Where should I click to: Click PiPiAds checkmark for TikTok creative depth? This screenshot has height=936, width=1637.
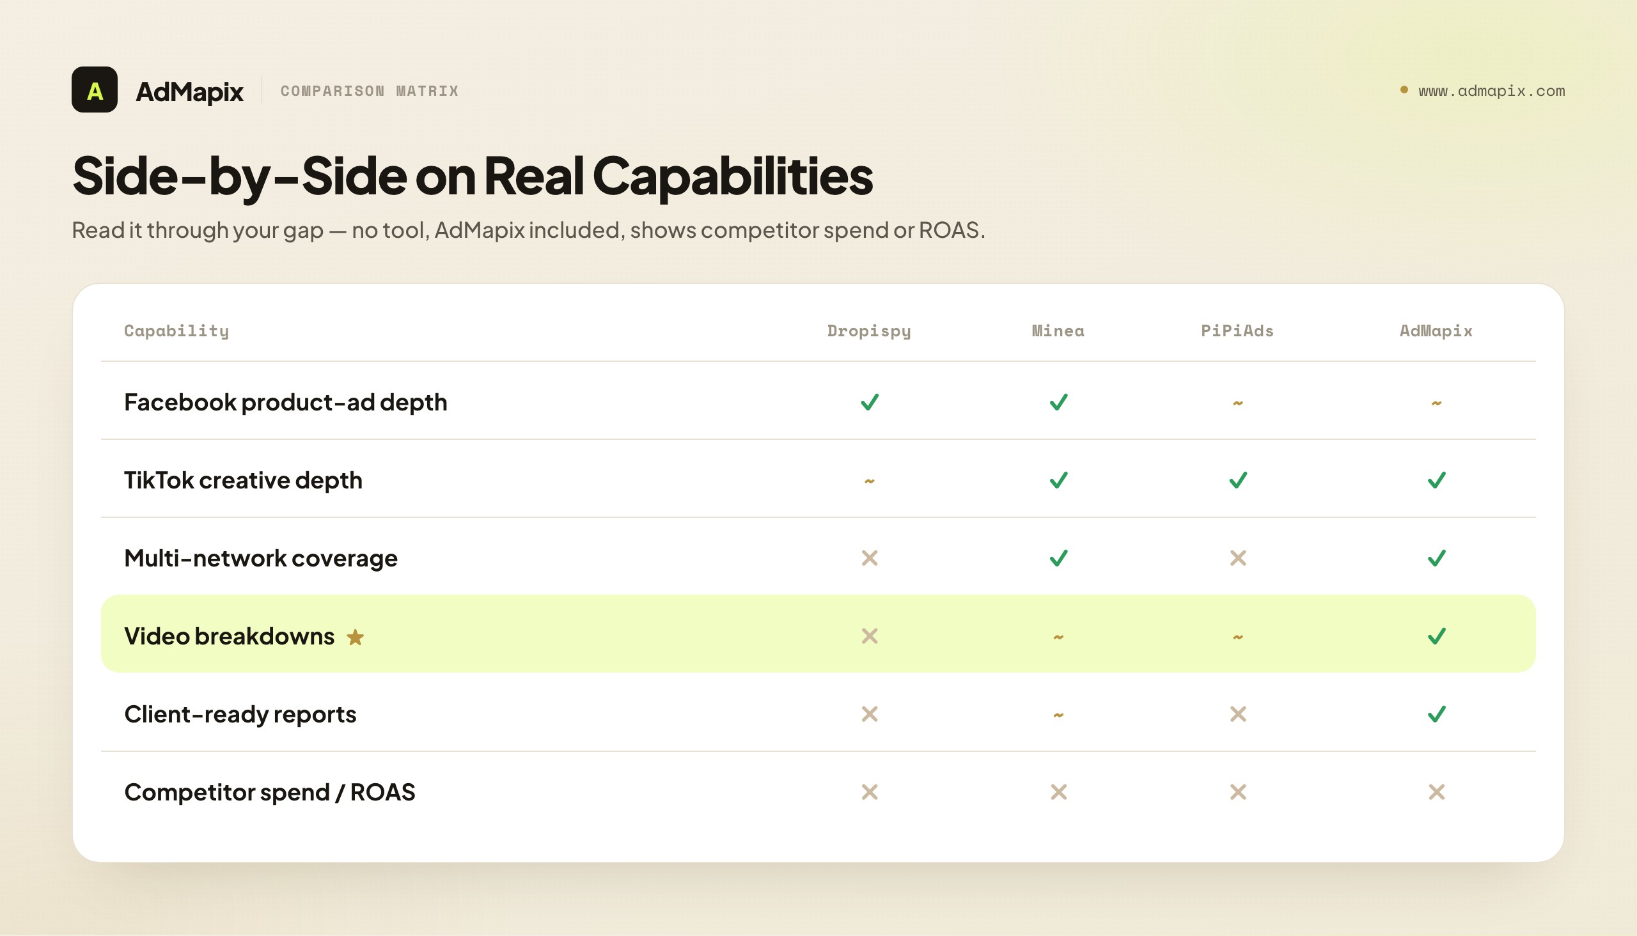1238,480
